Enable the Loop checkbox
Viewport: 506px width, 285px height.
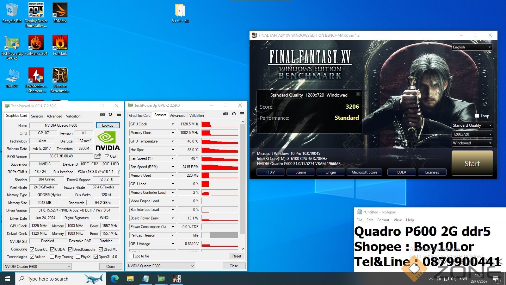point(477,116)
